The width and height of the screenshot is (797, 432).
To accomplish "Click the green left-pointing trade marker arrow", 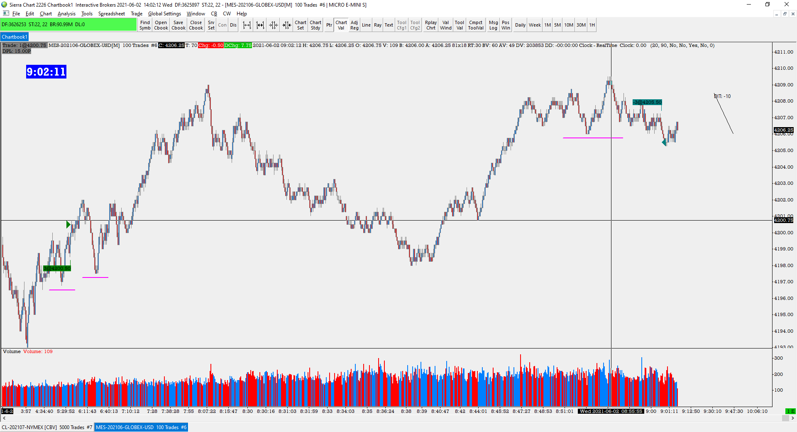I will 664,142.
